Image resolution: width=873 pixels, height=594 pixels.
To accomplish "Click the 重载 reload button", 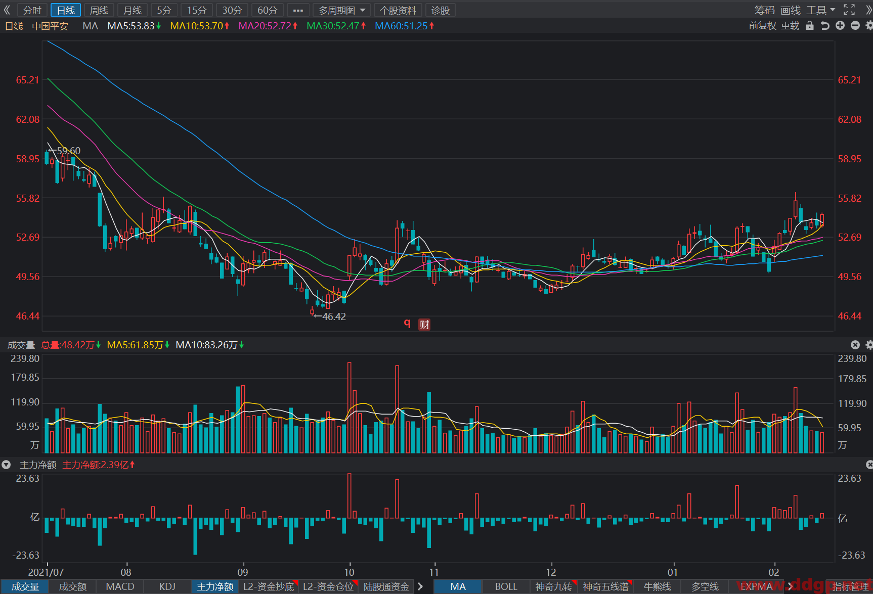I will click(790, 26).
